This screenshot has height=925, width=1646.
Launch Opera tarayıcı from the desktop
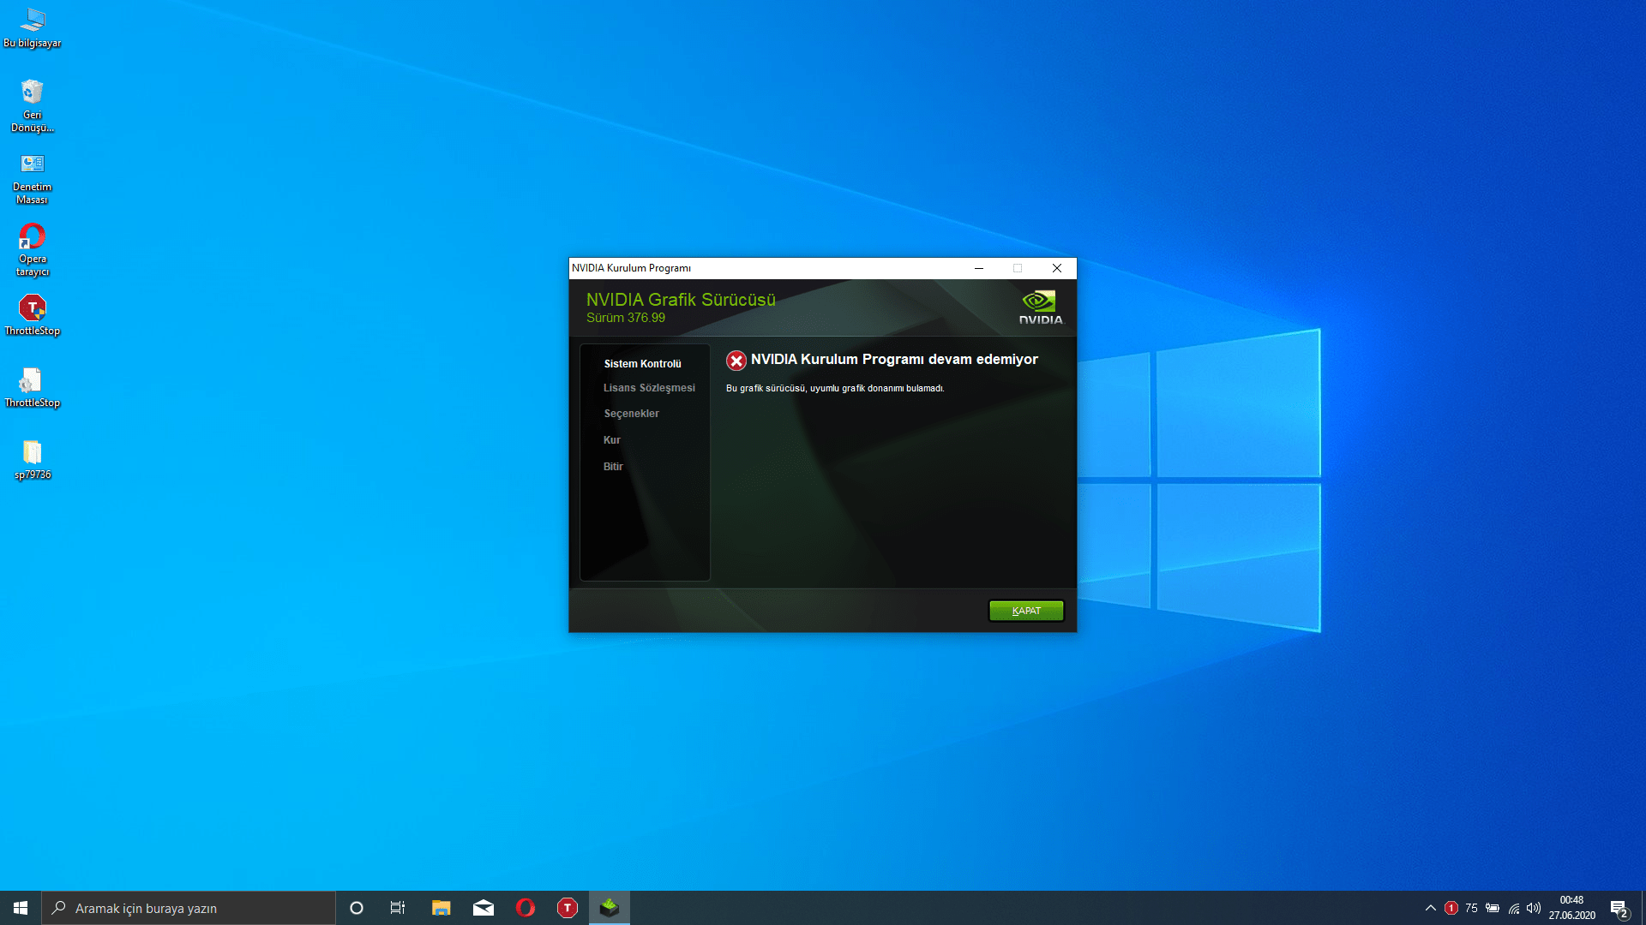tap(33, 236)
